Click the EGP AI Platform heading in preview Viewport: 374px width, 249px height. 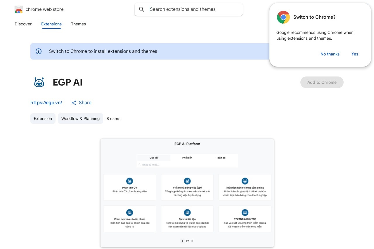click(187, 144)
